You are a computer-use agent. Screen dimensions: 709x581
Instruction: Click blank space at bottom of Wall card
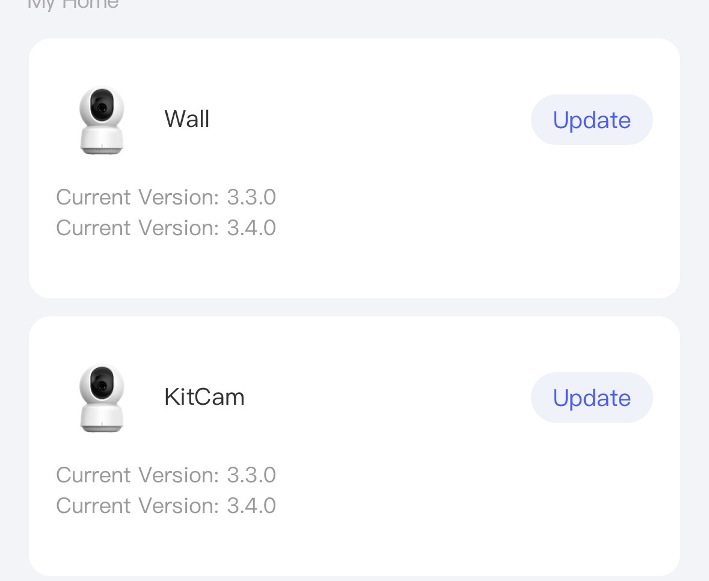[x=355, y=271]
